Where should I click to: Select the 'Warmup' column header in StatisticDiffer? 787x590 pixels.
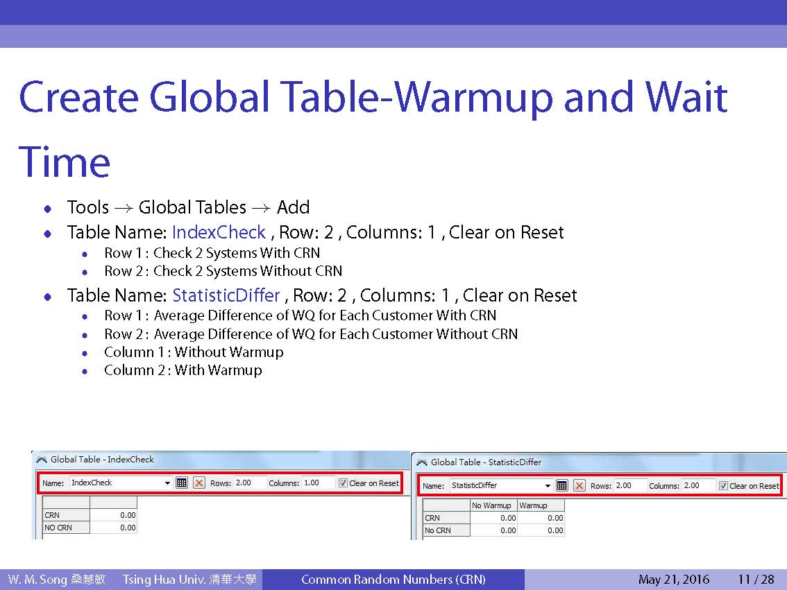click(x=541, y=505)
